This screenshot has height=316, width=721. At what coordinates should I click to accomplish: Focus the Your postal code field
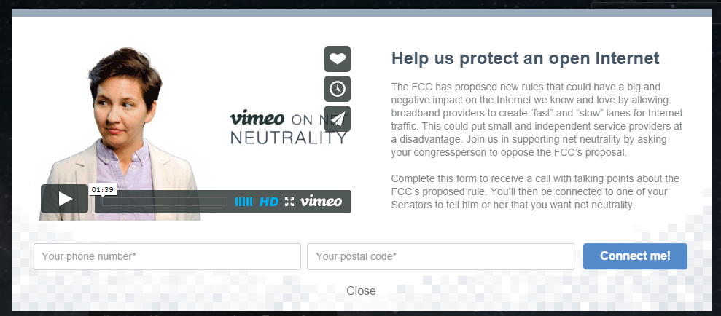pos(440,256)
